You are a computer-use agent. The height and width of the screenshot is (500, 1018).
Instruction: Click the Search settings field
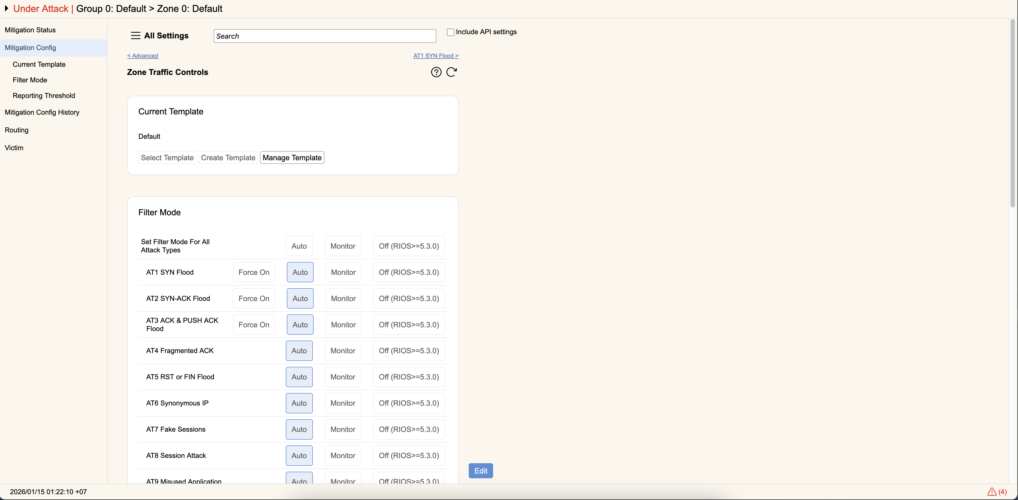(x=325, y=36)
